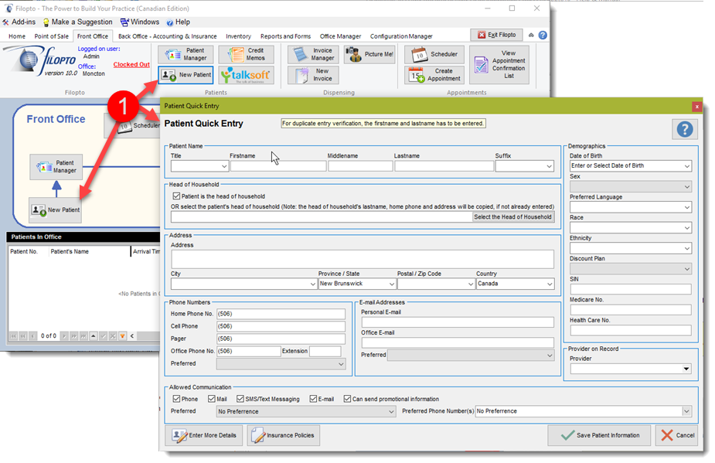The height and width of the screenshot is (463, 715).
Task: Switch to the Inventory tab
Action: [x=238, y=36]
